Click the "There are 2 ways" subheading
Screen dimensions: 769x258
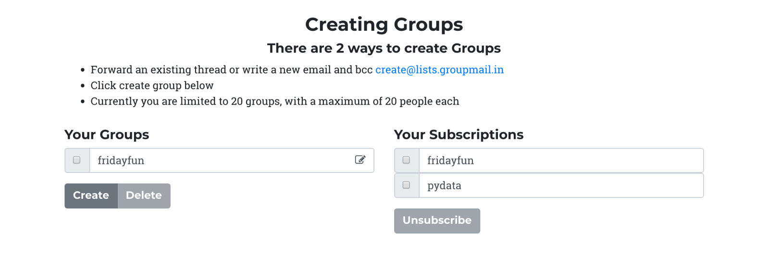pos(384,48)
